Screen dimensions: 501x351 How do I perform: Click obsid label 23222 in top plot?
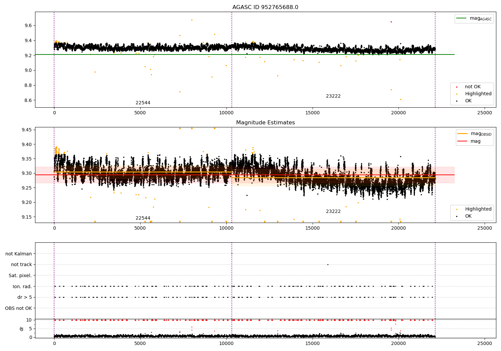point(333,96)
